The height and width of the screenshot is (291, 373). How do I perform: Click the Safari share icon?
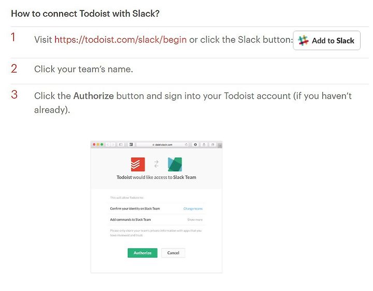204,145
